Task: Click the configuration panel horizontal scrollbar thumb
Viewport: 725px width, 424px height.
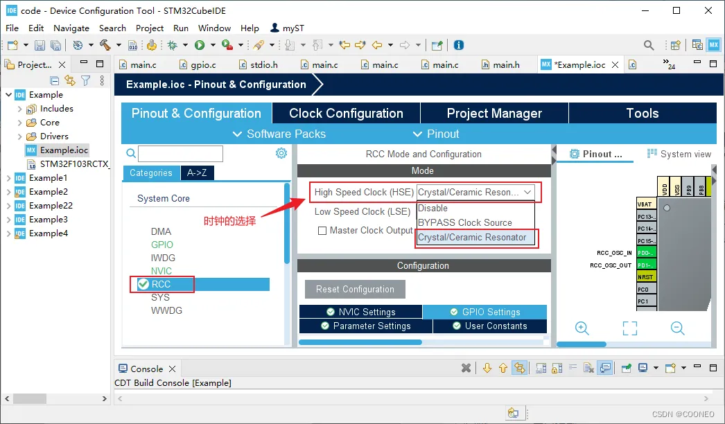Action: click(x=360, y=343)
